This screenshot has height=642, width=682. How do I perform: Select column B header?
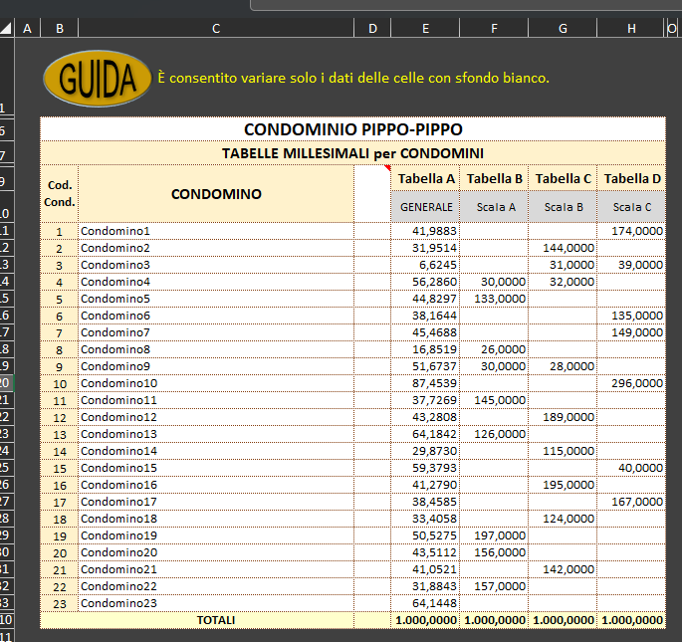pos(60,28)
